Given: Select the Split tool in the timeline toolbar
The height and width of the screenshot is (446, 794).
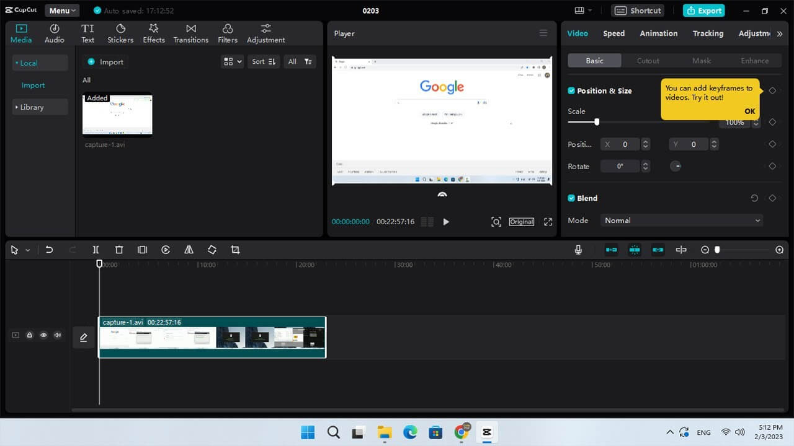Looking at the screenshot, I should coord(96,250).
